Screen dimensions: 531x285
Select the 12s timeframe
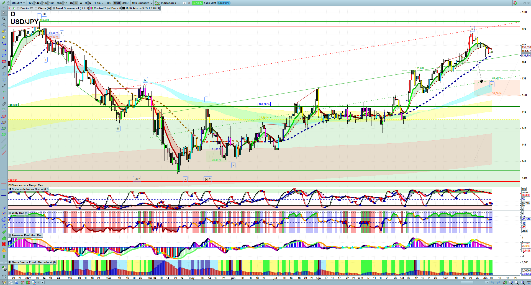[30, 3]
